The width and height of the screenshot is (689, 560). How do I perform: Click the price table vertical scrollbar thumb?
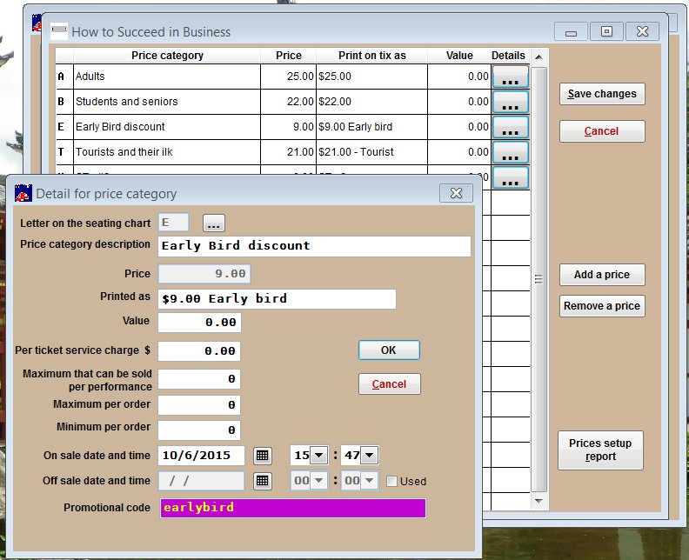click(x=539, y=279)
